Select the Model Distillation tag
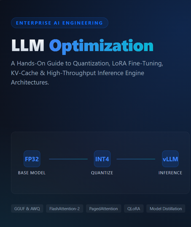The height and width of the screenshot is (227, 191). (x=166, y=208)
